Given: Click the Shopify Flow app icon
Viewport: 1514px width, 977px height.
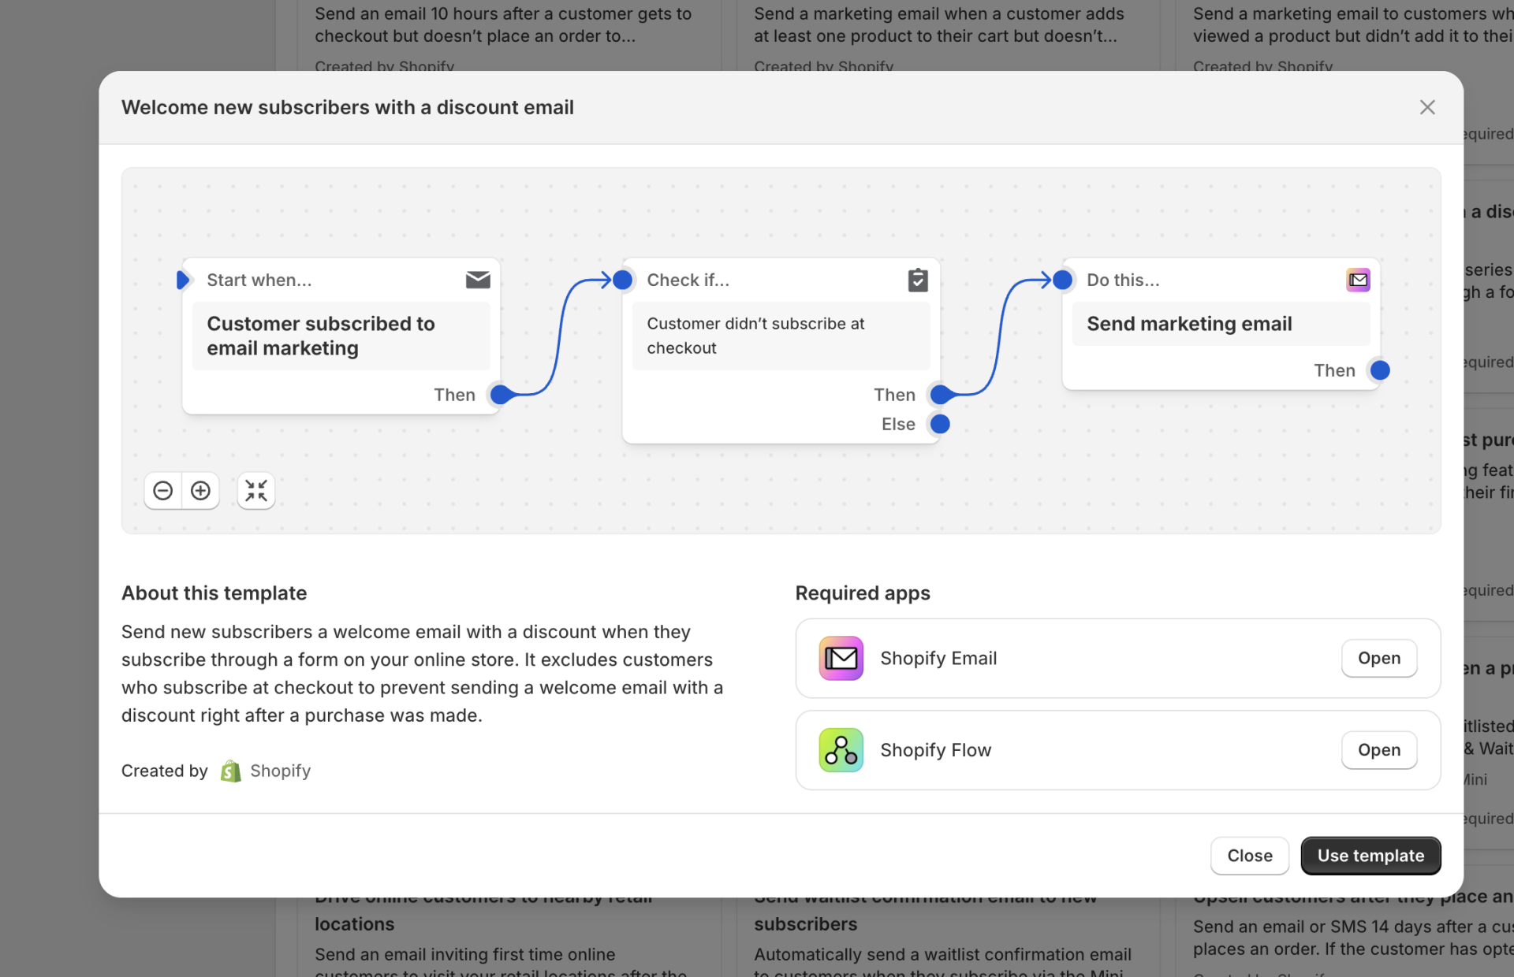Looking at the screenshot, I should (x=841, y=750).
